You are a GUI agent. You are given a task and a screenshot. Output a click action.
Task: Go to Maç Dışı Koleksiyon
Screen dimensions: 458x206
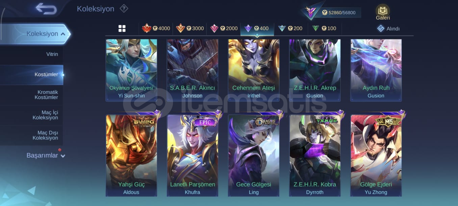point(45,135)
